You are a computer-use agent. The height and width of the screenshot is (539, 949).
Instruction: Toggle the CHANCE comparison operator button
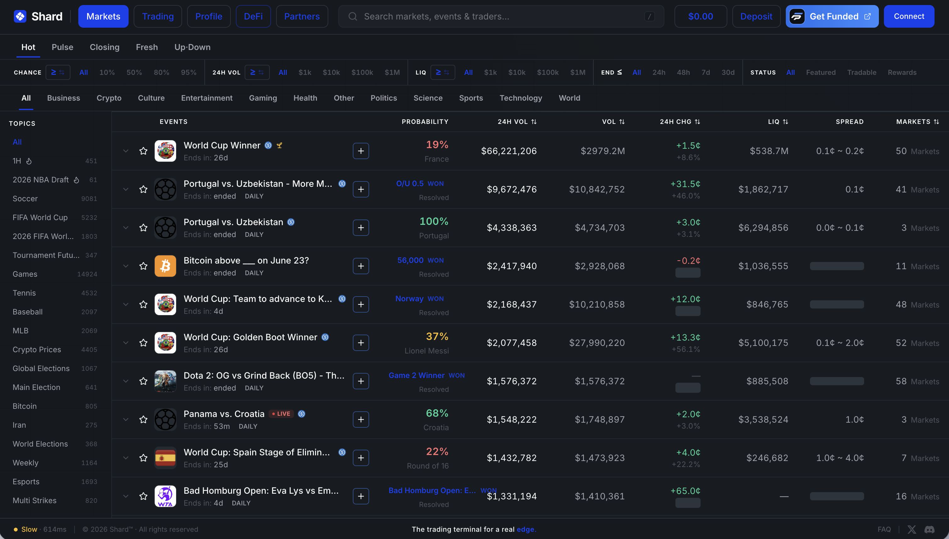[x=58, y=72]
